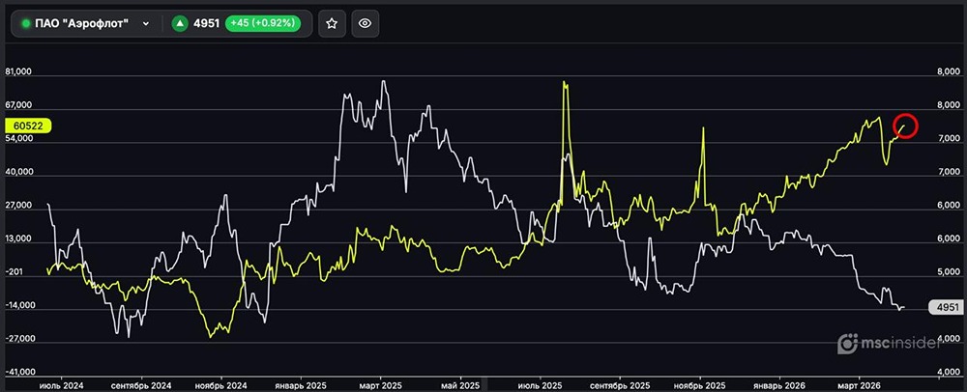Image resolution: width=967 pixels, height=392 pixels.
Task: Click the сентябрь 2024 axis label
Action: (x=141, y=384)
